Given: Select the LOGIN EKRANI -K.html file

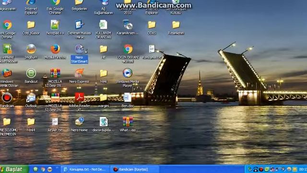Looking at the screenshot, I should click(x=128, y=53).
